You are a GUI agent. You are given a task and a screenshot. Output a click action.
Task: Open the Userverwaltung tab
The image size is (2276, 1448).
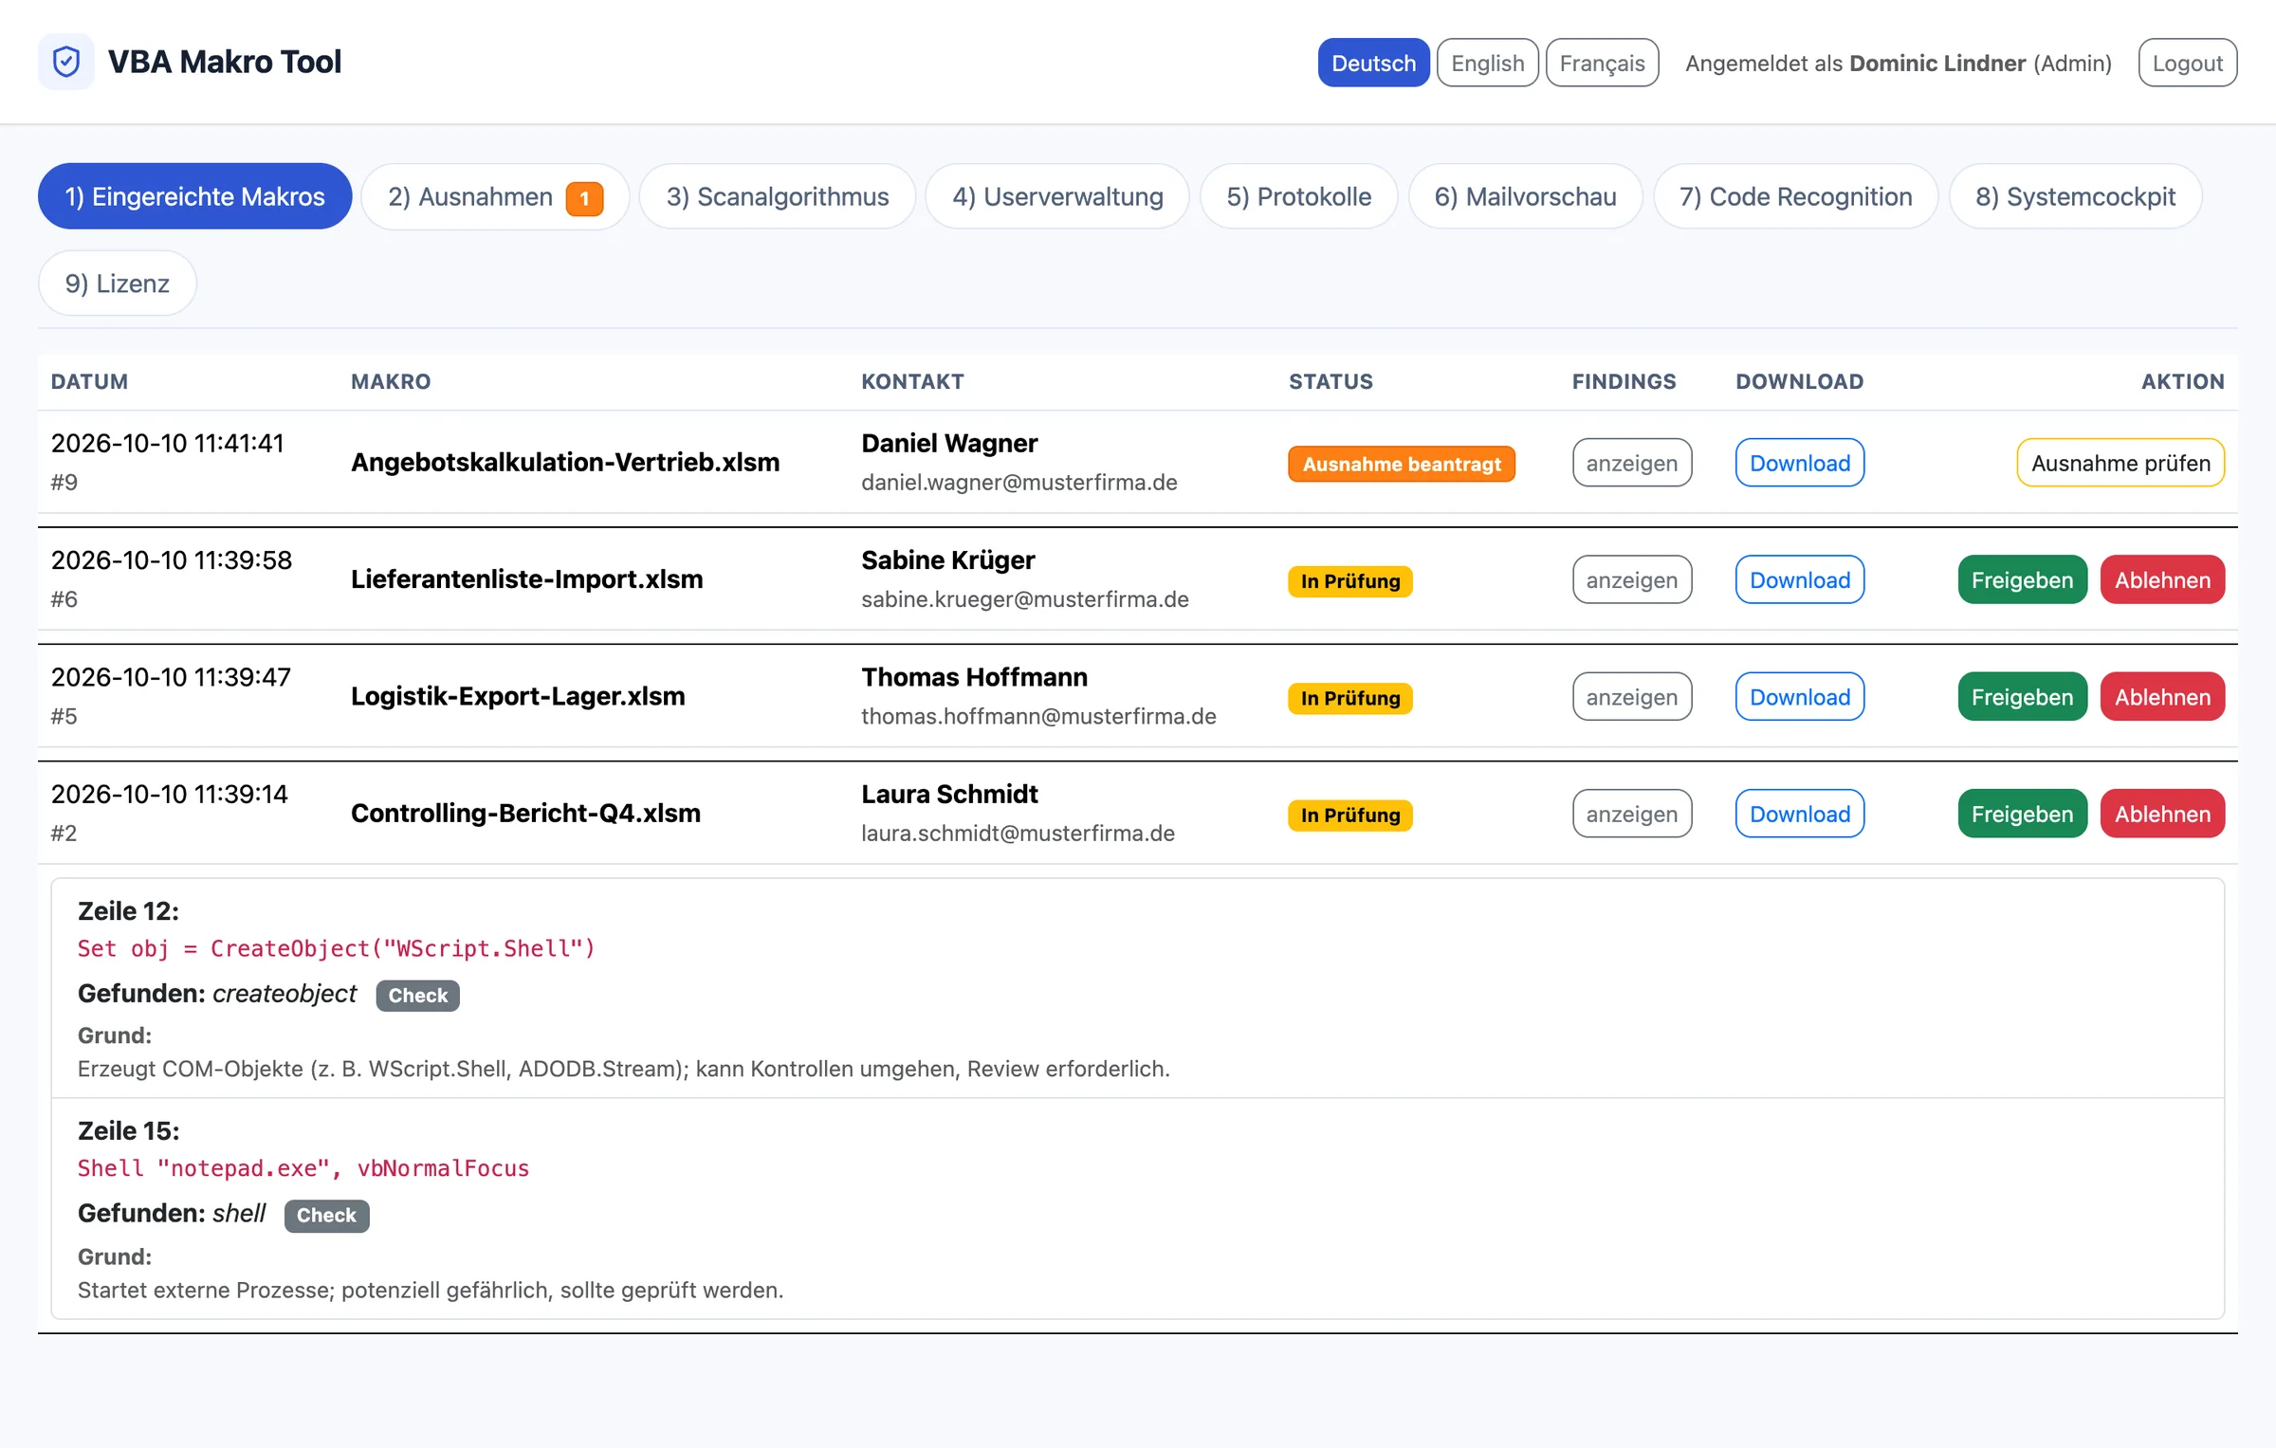pyautogui.click(x=1057, y=196)
